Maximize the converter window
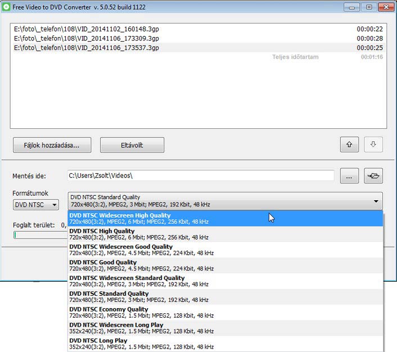 pyautogui.click(x=369, y=7)
